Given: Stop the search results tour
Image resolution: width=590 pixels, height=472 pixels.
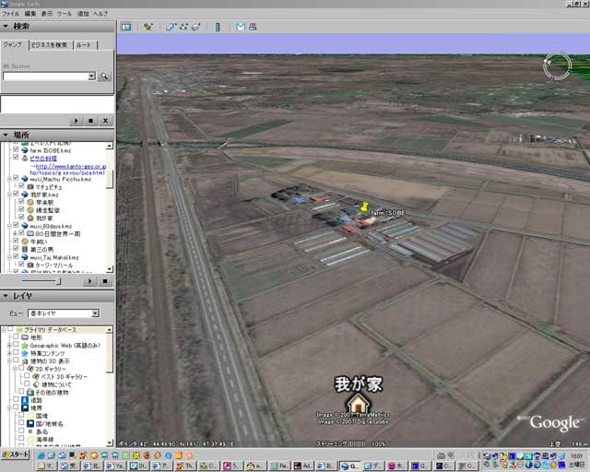Looking at the screenshot, I should point(90,121).
